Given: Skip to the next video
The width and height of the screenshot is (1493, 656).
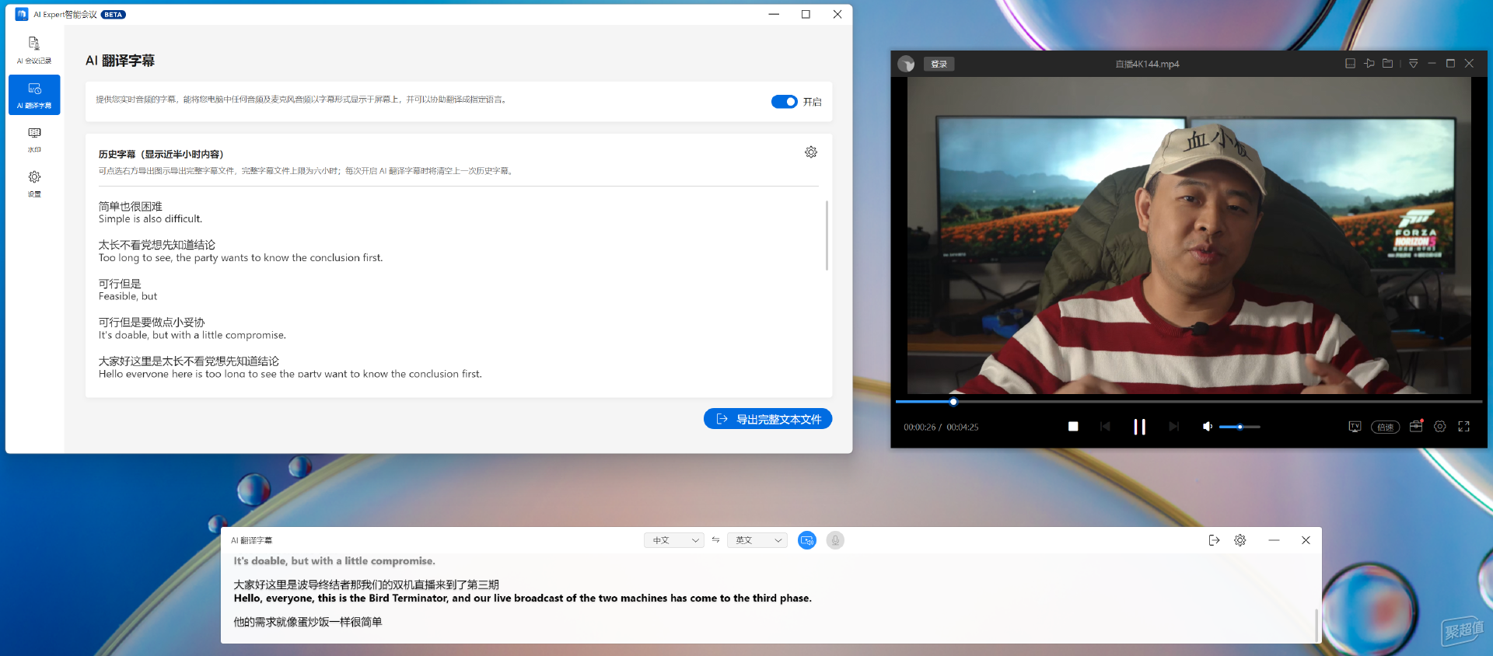Looking at the screenshot, I should tap(1174, 427).
